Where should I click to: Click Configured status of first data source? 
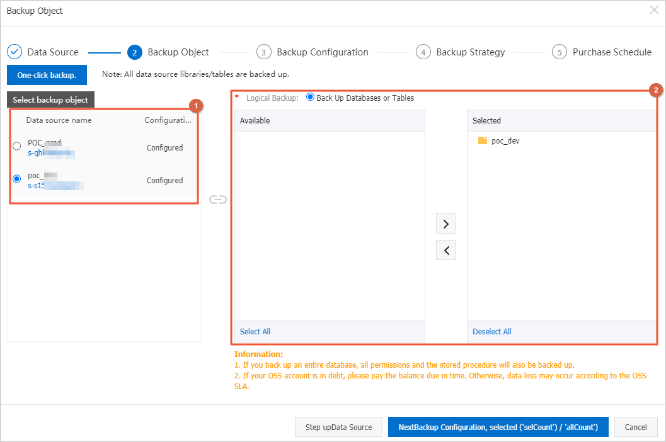pos(165,148)
